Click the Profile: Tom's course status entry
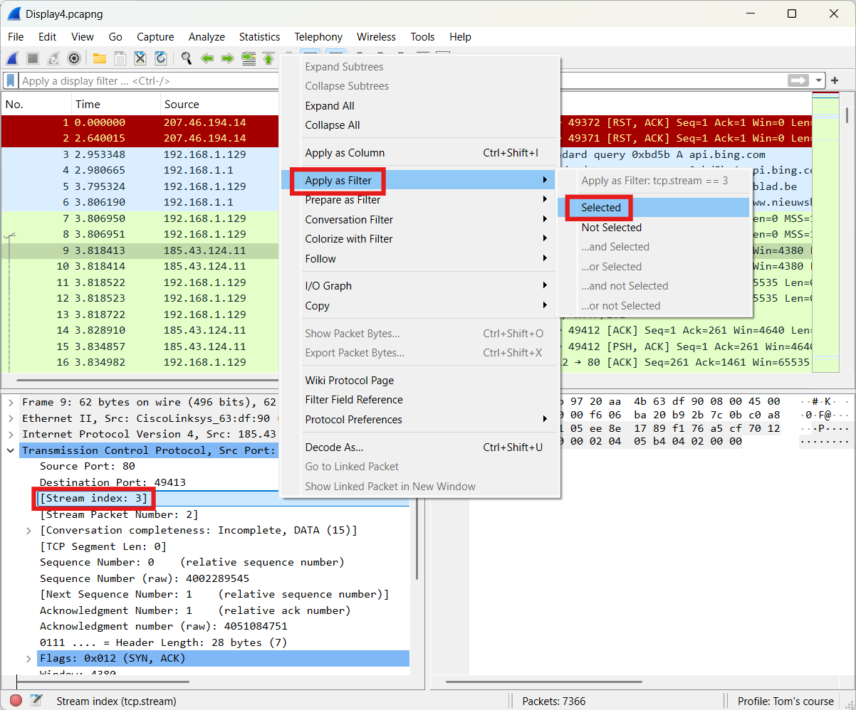 pyautogui.click(x=785, y=701)
